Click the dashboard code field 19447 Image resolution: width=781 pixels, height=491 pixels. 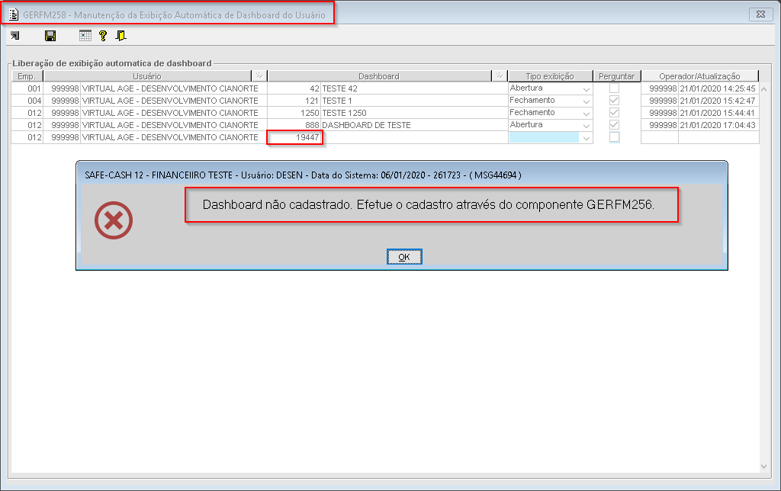295,137
